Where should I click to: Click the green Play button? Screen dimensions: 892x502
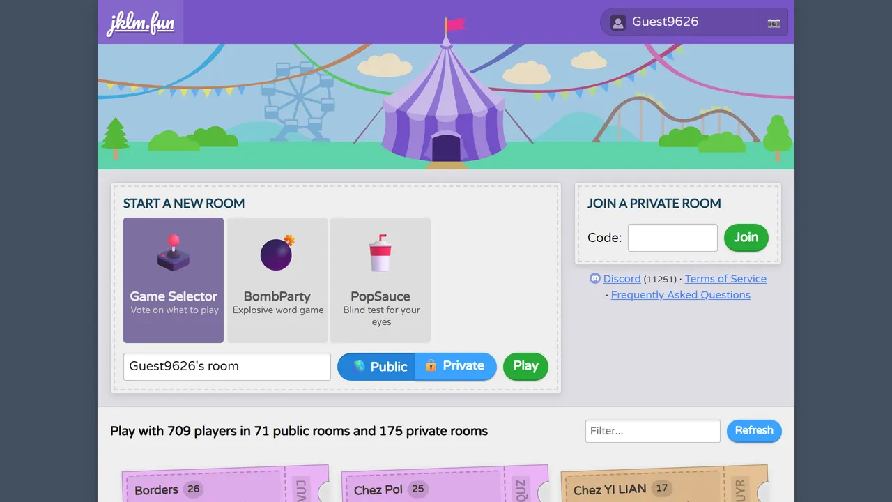(x=525, y=367)
